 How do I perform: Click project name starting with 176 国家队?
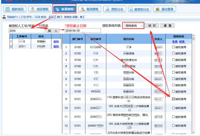pyautogui.click(x=129, y=99)
